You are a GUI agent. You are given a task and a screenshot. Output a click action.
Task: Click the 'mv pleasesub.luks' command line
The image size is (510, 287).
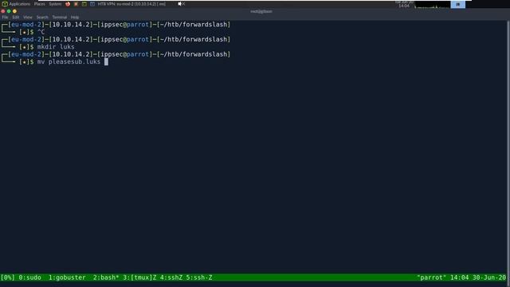(69, 62)
